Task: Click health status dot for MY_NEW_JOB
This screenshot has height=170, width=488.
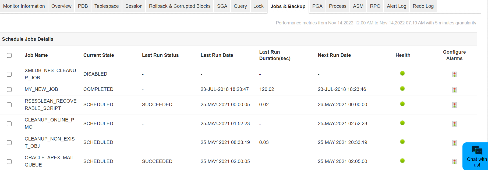Action: 402,88
